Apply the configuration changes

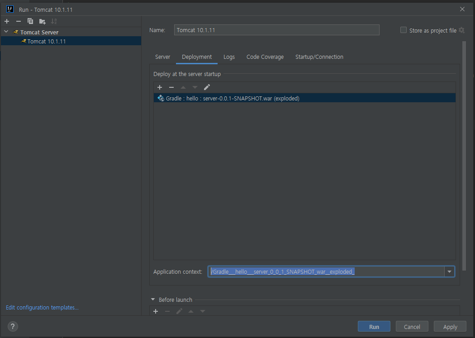pyautogui.click(x=450, y=327)
